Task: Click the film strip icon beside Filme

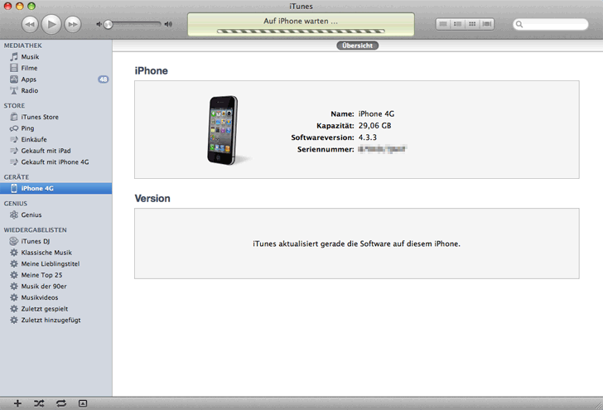Action: (x=14, y=68)
